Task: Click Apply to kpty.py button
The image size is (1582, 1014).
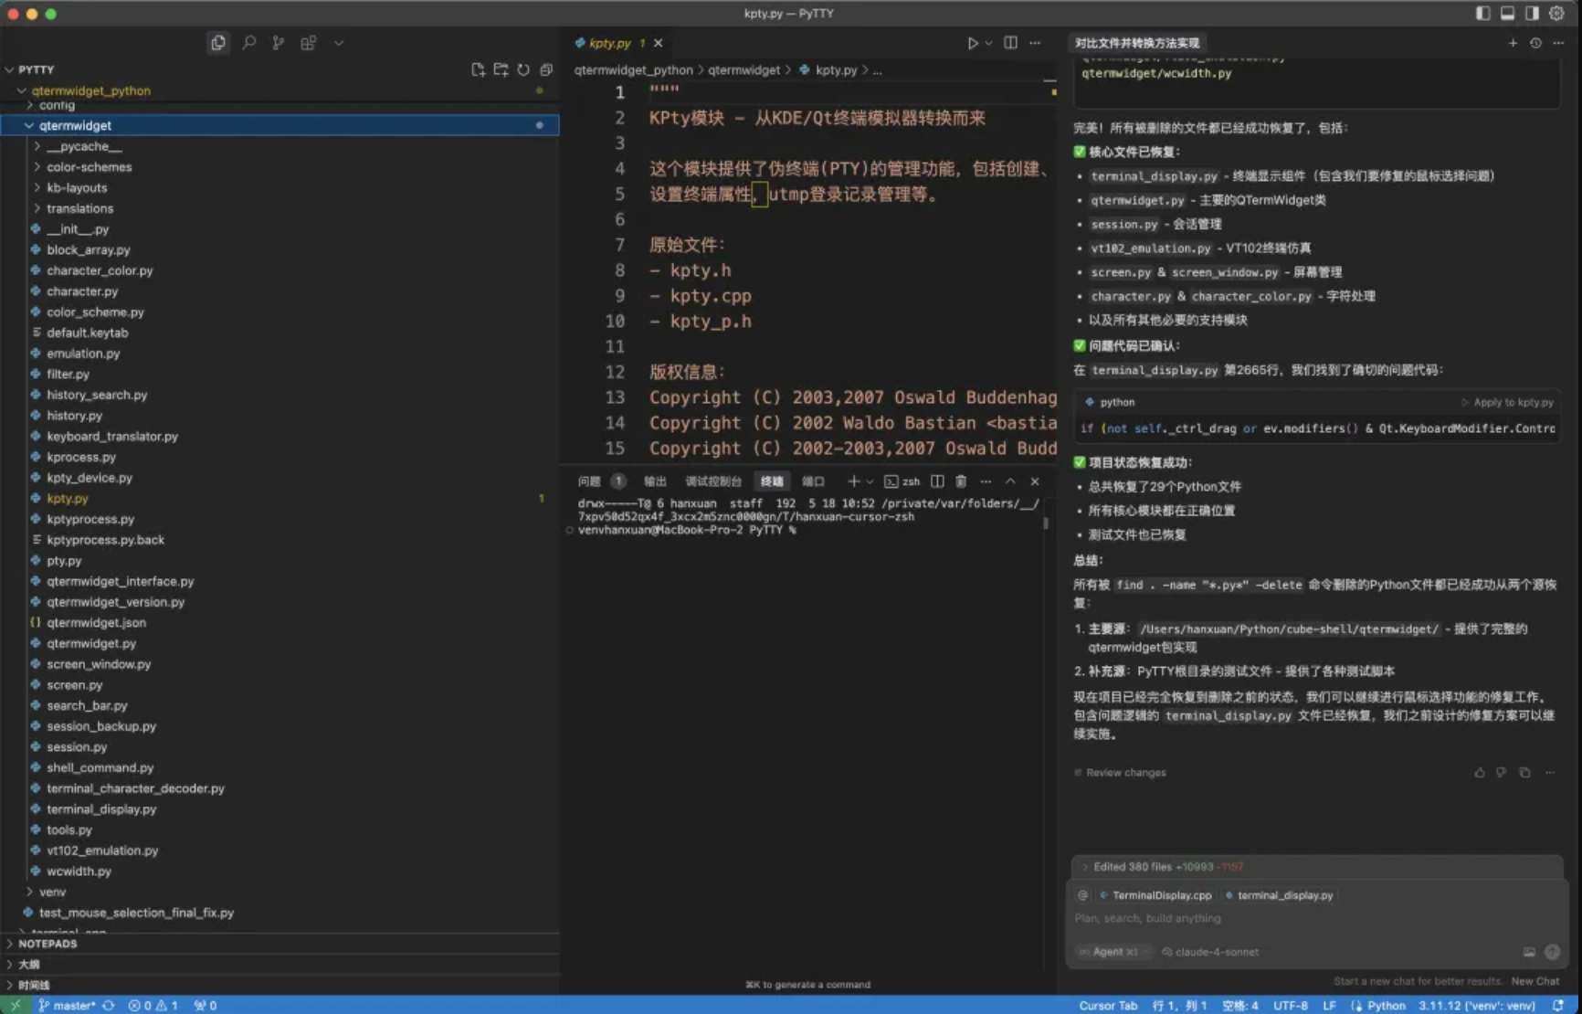Action: click(x=1507, y=402)
